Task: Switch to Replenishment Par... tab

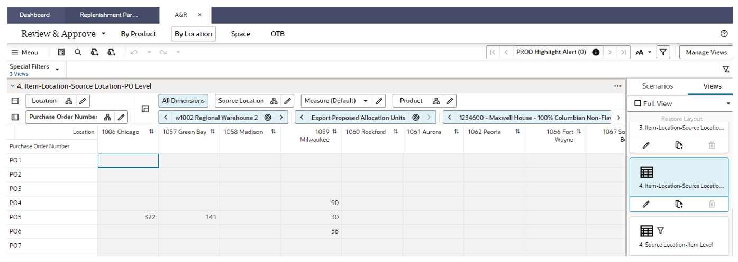Action: [x=109, y=15]
